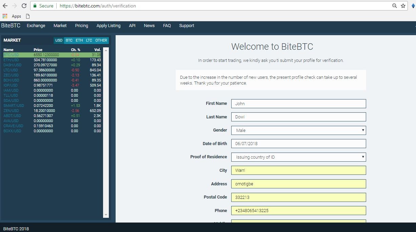Click the Postal Code field
416x232 pixels.
tap(299, 197)
